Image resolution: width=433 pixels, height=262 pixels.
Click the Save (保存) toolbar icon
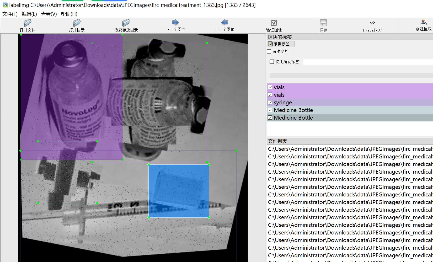pyautogui.click(x=323, y=23)
